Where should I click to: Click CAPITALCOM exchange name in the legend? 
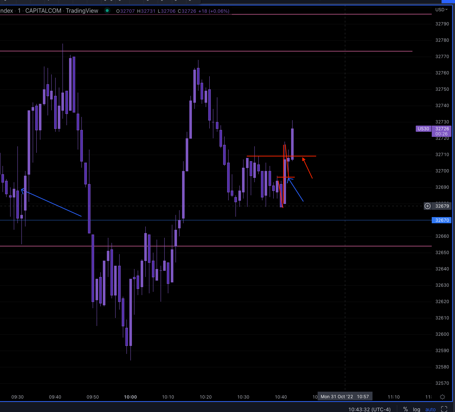(x=43, y=11)
